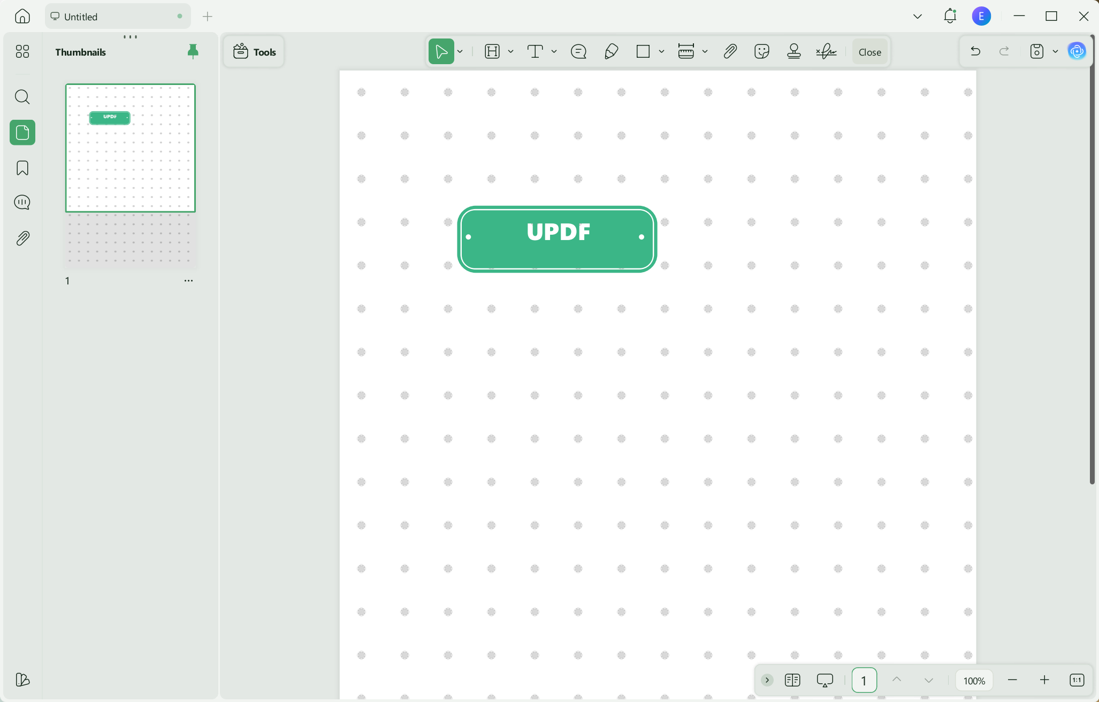Screen dimensions: 1099x702
Task: Click the Close toolbar button
Action: click(870, 52)
